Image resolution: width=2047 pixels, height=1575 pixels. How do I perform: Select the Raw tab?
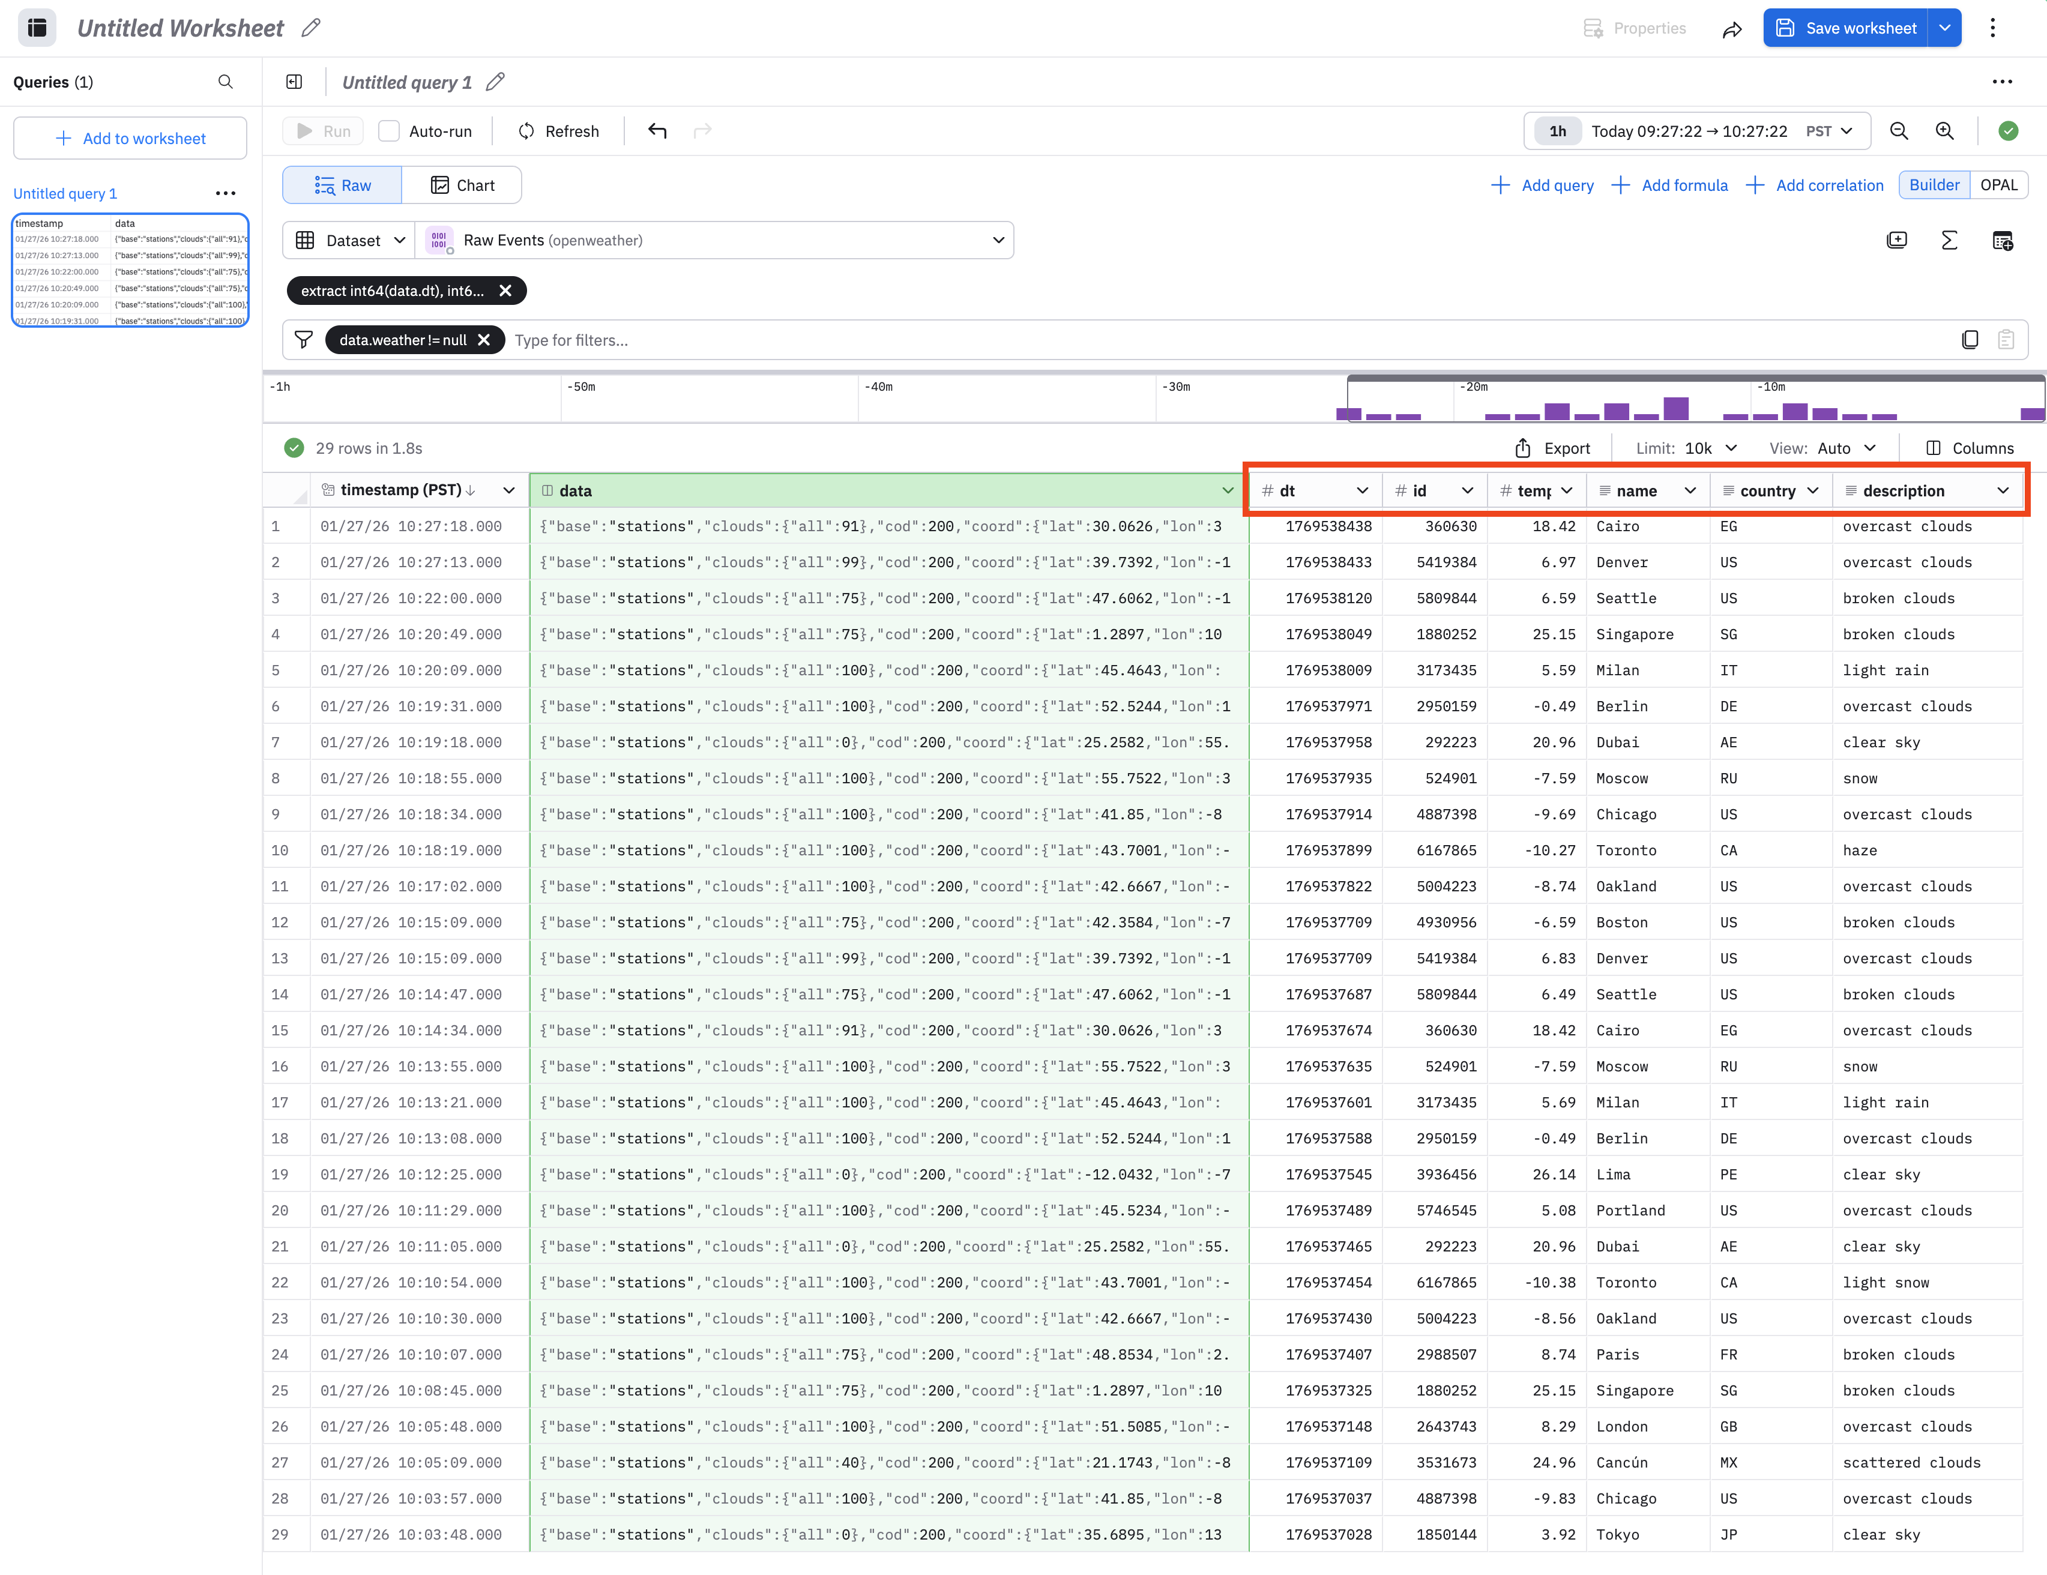343,185
